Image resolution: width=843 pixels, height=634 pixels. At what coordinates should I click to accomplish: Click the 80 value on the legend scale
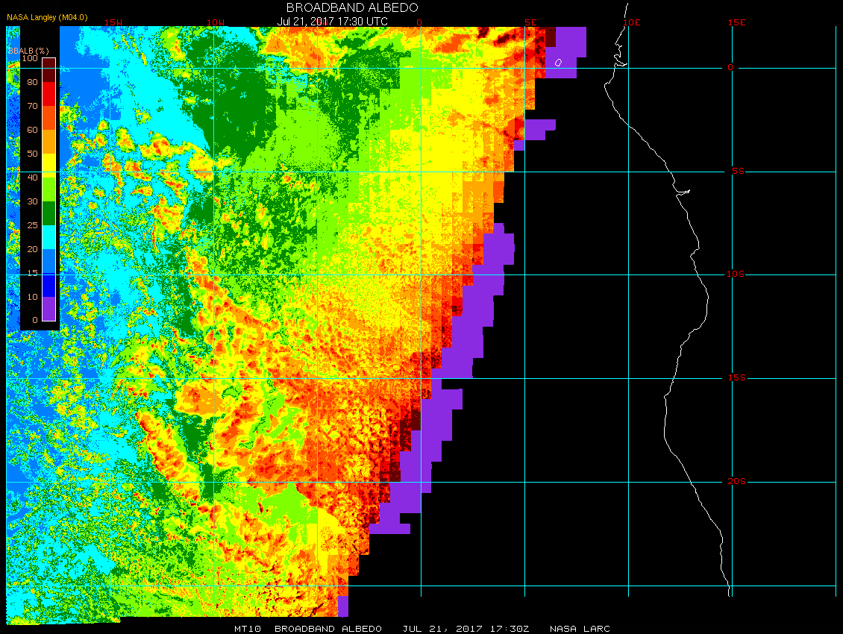[x=32, y=82]
